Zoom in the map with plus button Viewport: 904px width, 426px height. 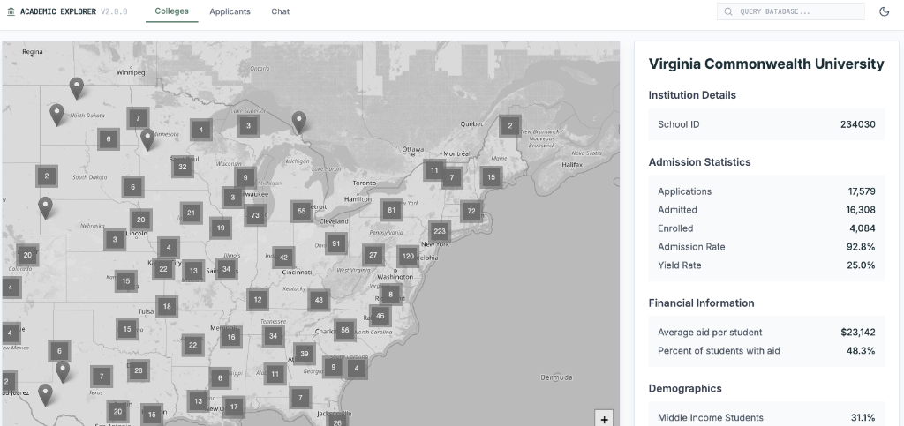(604, 419)
